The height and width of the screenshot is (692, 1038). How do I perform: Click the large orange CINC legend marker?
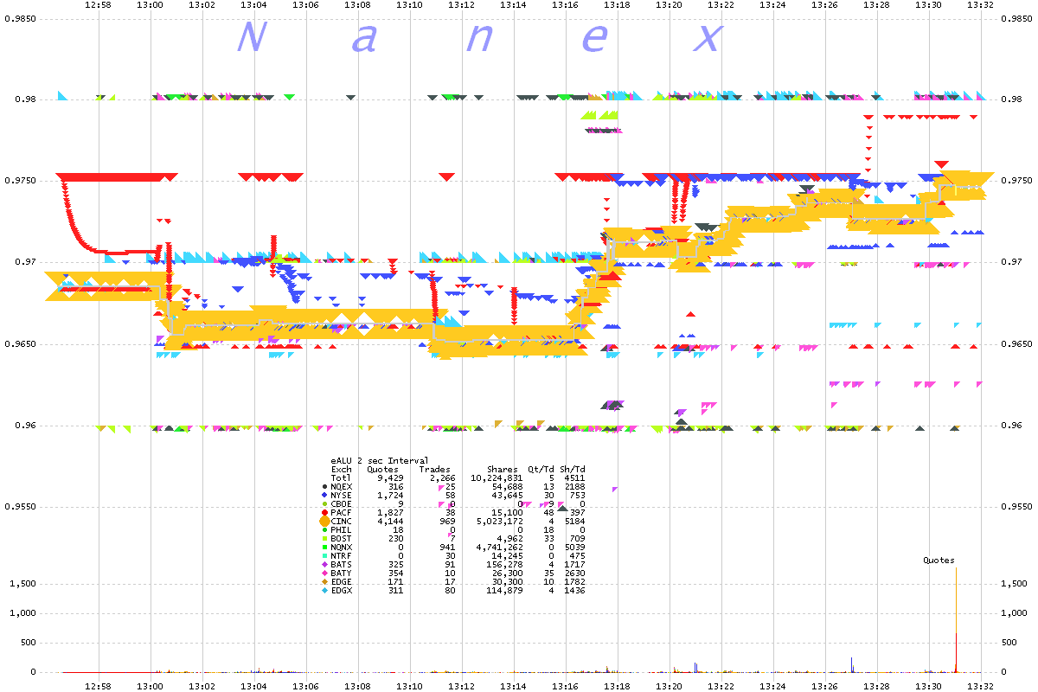[325, 522]
